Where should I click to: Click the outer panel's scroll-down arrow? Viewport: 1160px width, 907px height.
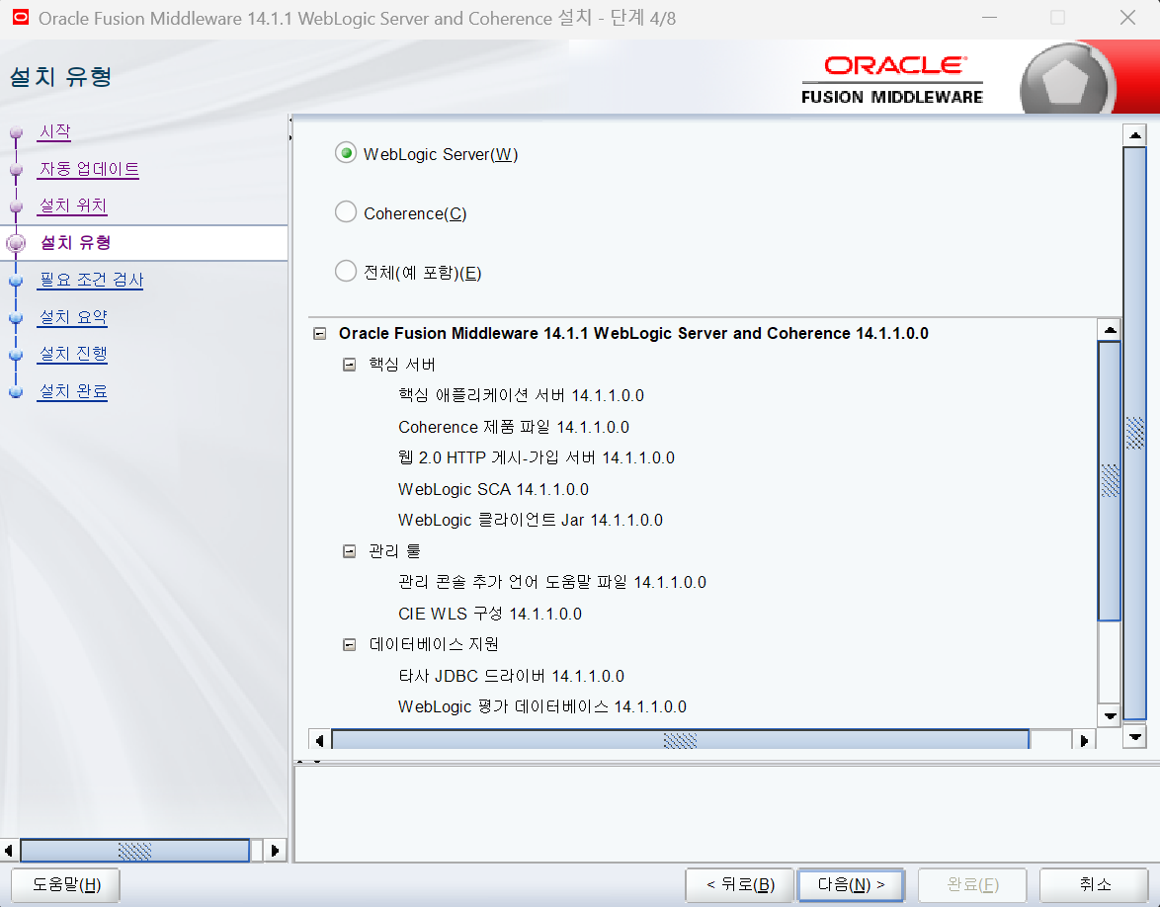pos(1135,737)
